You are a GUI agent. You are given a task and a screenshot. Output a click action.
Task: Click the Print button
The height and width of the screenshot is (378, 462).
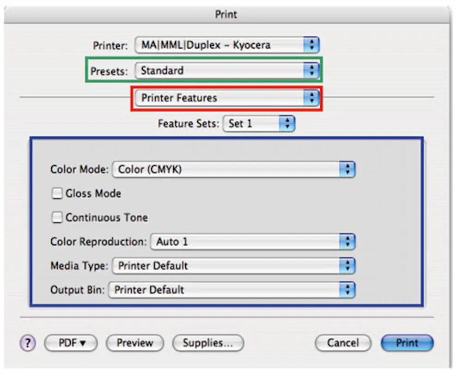407,343
